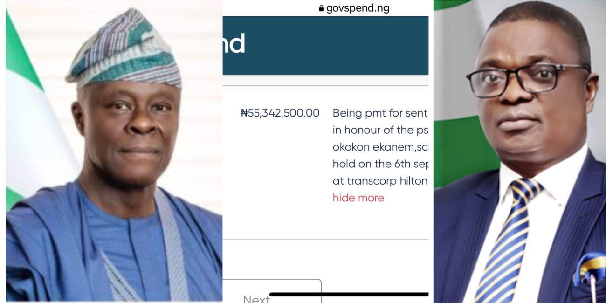Screen dimensions: 606x303
Task: Tap the black home indicator bar
Action: click(x=349, y=294)
